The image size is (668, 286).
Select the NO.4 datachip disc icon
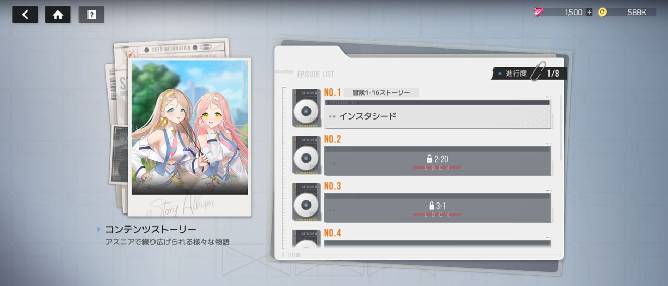point(306,240)
